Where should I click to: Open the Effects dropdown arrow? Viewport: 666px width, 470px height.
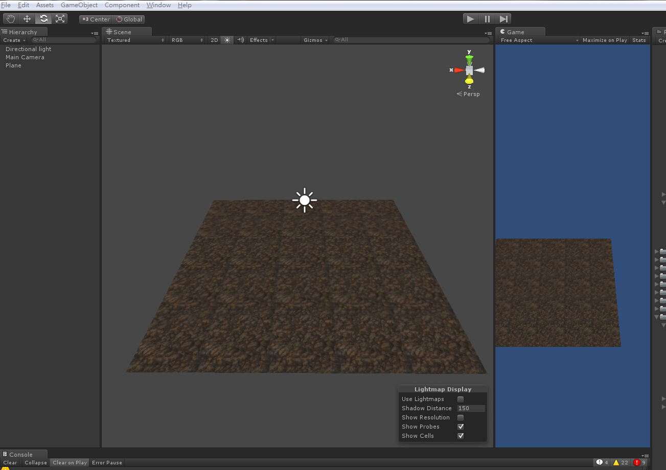tap(272, 40)
